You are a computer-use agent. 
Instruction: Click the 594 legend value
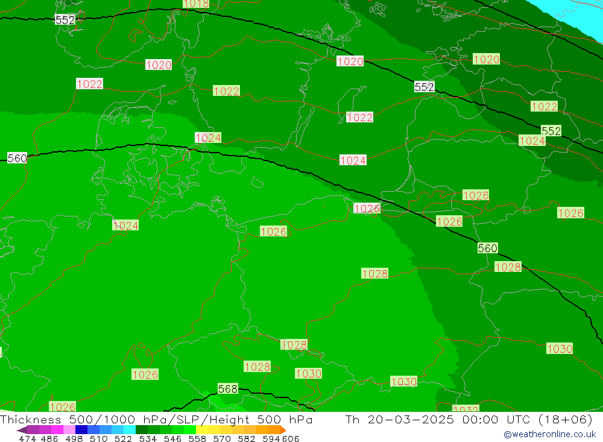point(271,438)
